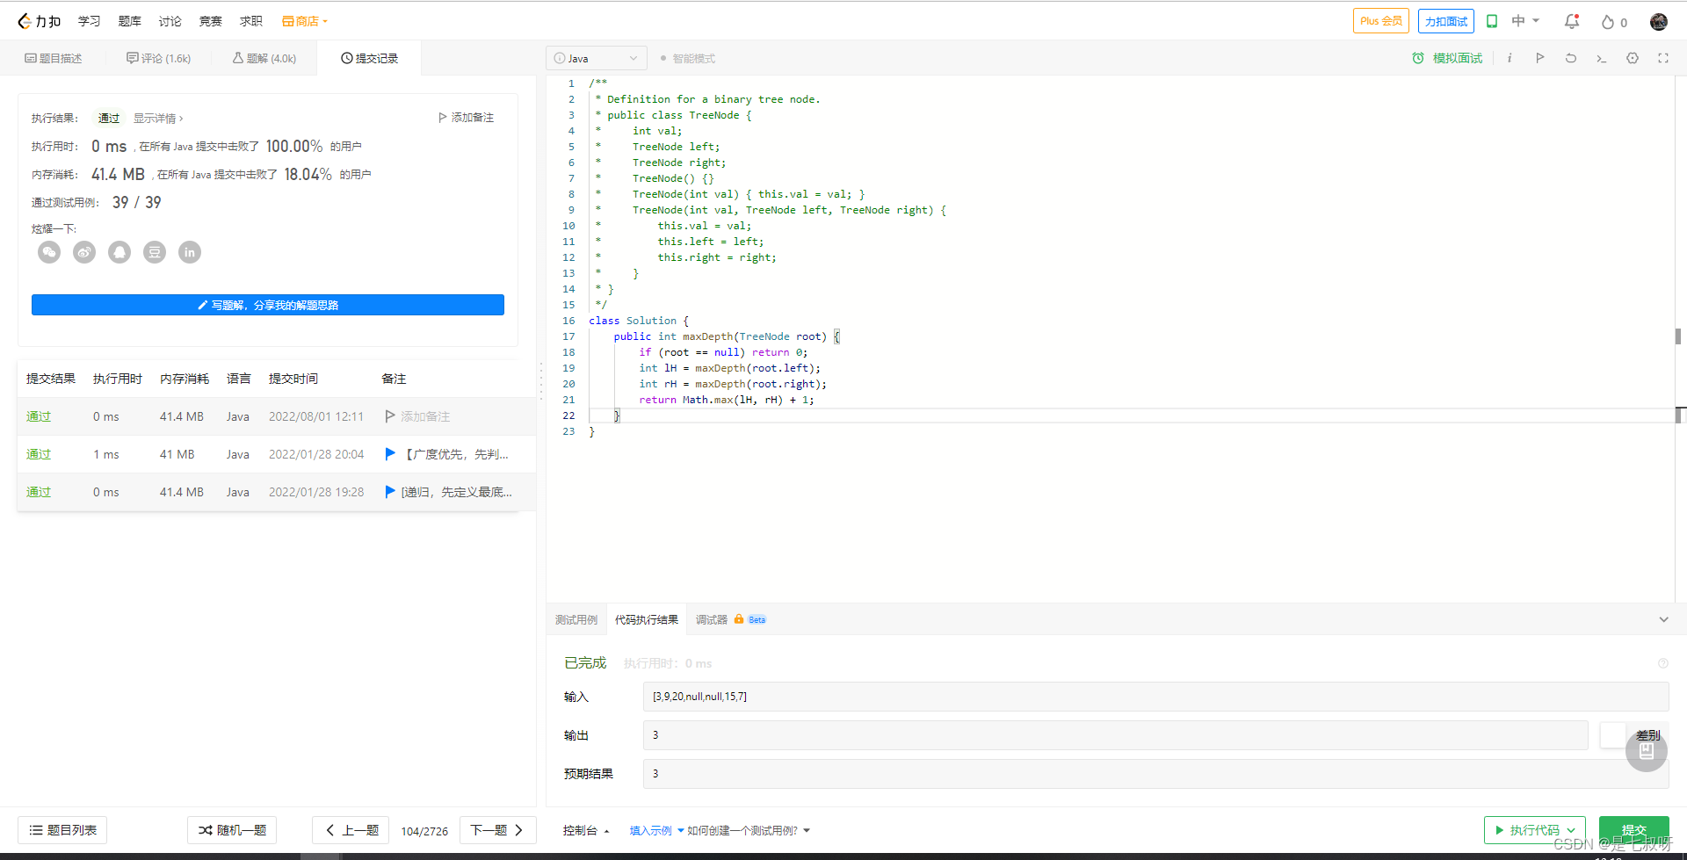Expand the 商店 store menu
Image resolution: width=1687 pixels, height=860 pixels.
point(305,21)
